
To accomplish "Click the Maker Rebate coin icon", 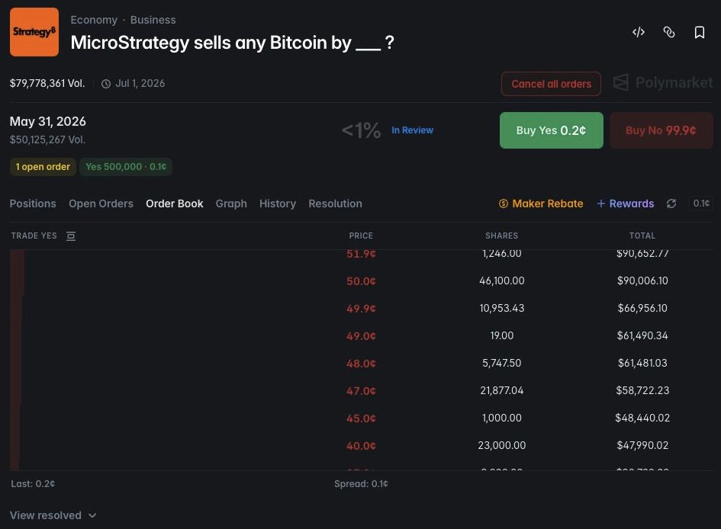I will (x=504, y=204).
